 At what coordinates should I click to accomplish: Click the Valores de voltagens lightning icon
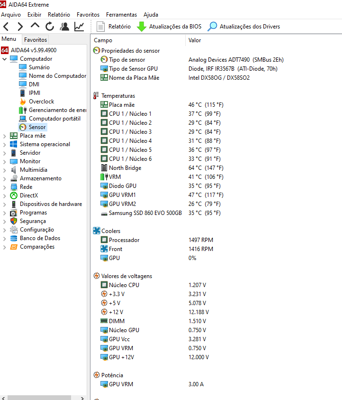pyautogui.click(x=97, y=276)
